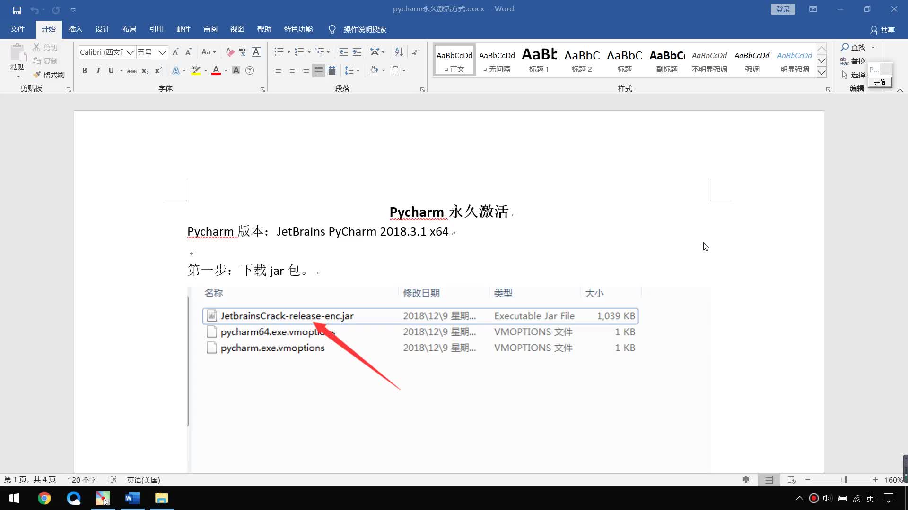Toggle bold formatting
908x510 pixels.
click(85, 70)
